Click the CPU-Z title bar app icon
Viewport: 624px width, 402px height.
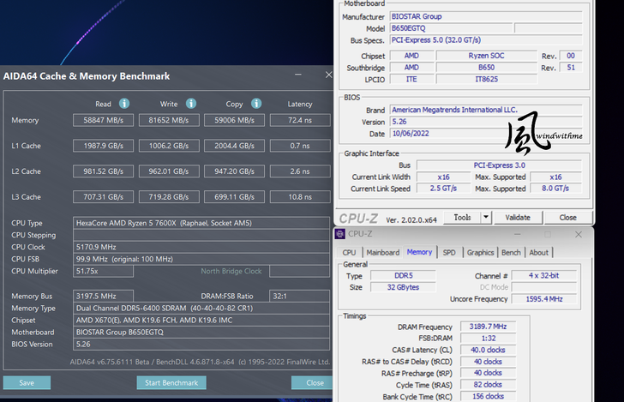[x=341, y=234]
